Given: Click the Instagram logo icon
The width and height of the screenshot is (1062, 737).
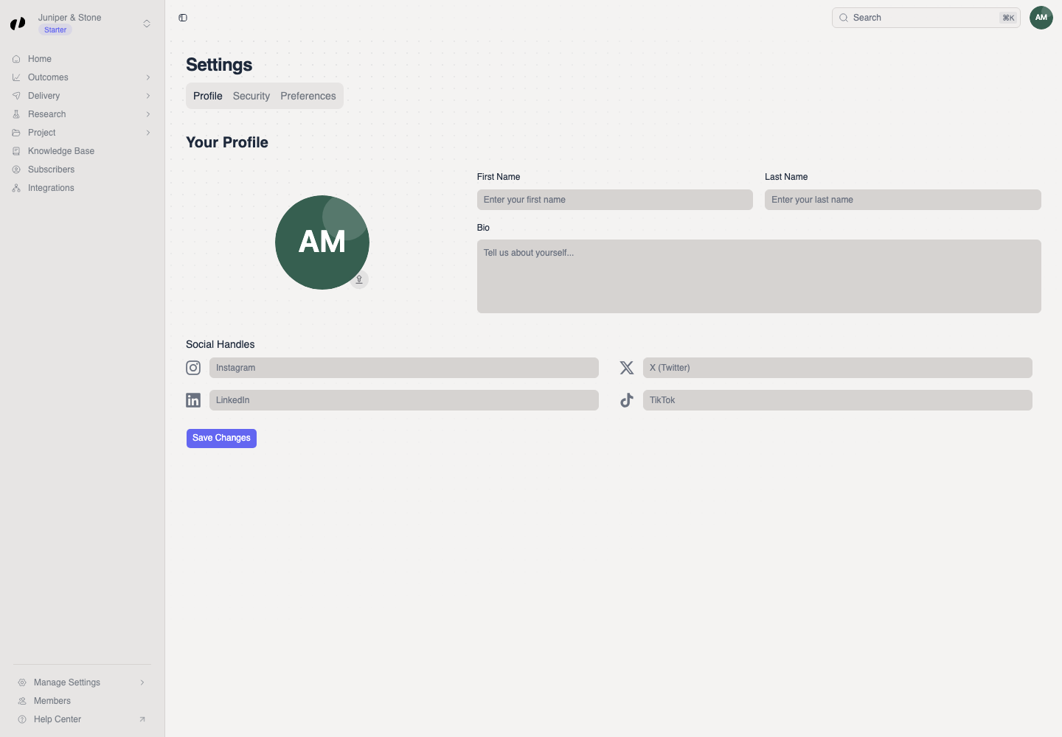Looking at the screenshot, I should tap(193, 368).
